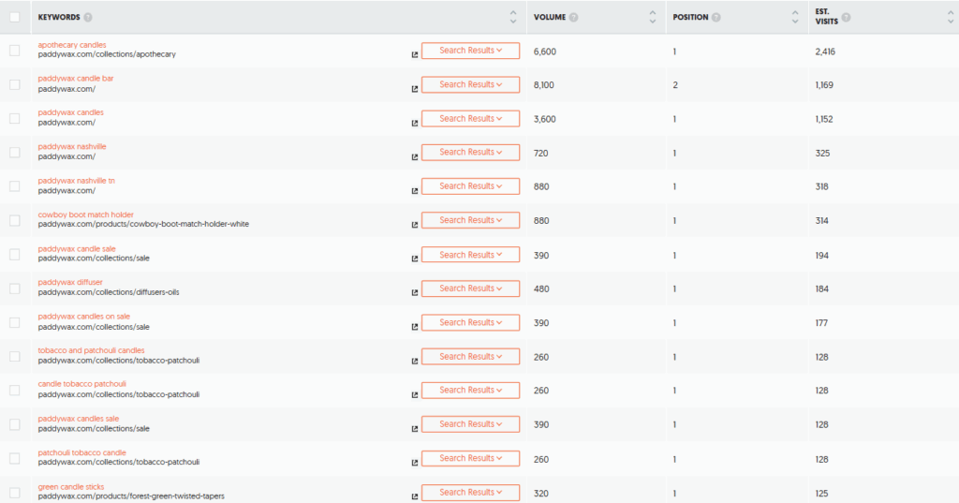The width and height of the screenshot is (959, 503).
Task: Sort by Volume column arrows
Action: point(653,17)
